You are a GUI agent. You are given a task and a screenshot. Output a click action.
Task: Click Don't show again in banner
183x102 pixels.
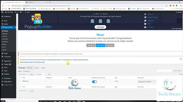pyautogui.click(x=177, y=29)
